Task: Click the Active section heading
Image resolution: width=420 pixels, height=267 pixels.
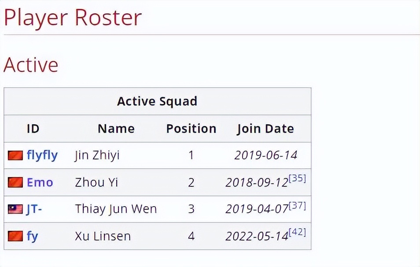Action: [x=31, y=65]
